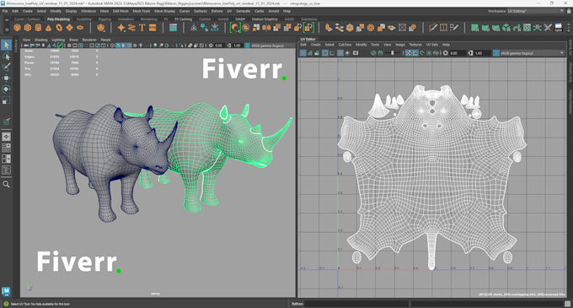This screenshot has height=308, width=573.
Task: Click the green-highlighted Combine shelf icon
Action: click(x=235, y=28)
